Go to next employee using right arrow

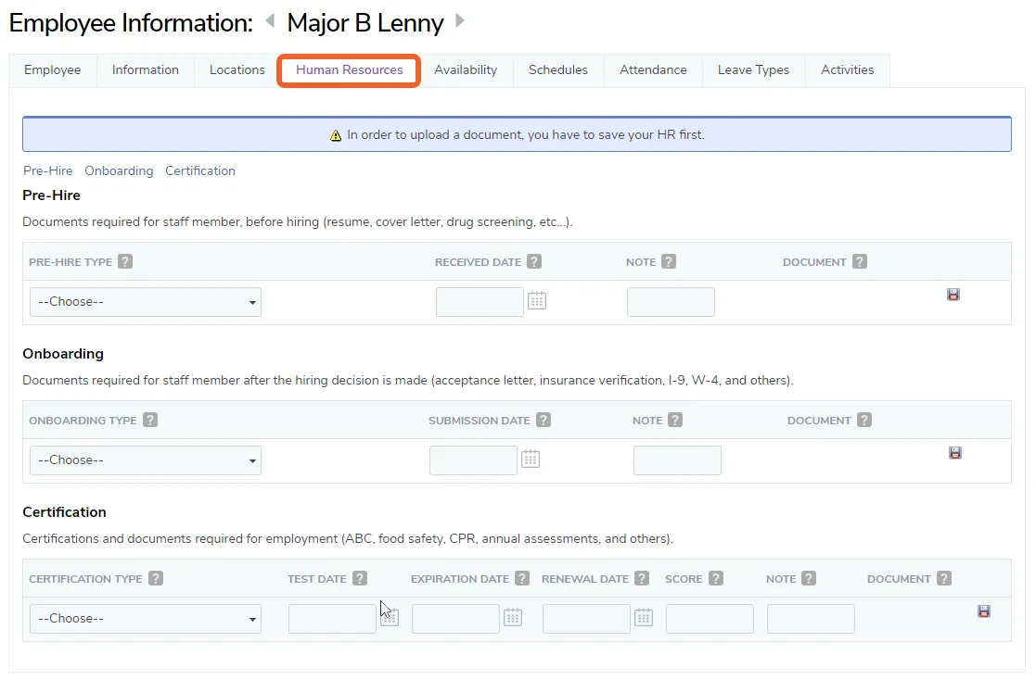point(460,21)
